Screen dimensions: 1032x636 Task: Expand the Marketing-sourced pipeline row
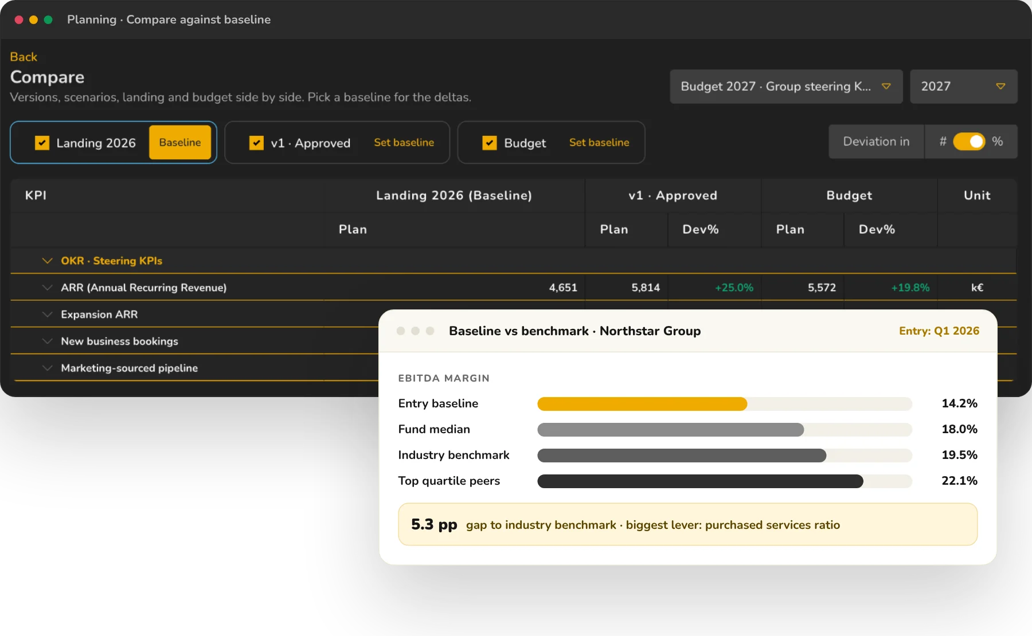[x=48, y=368]
